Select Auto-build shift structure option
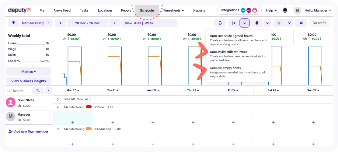This screenshot has height=152, width=338. (228, 52)
